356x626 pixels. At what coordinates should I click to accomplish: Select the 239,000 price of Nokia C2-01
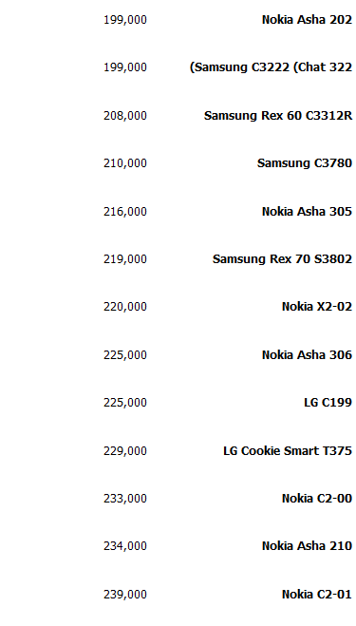[x=125, y=595]
